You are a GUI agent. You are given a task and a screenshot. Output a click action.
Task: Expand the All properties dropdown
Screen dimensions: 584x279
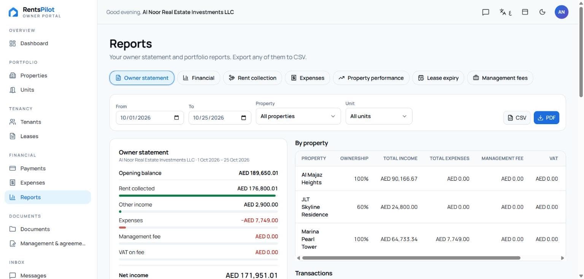[x=298, y=116]
